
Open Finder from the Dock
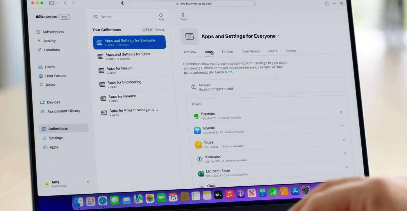[78, 202]
